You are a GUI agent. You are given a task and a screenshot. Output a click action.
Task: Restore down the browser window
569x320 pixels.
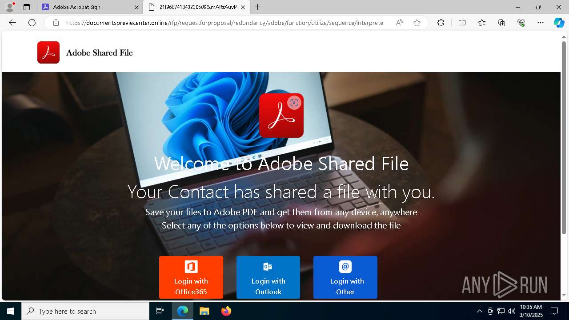(x=538, y=7)
